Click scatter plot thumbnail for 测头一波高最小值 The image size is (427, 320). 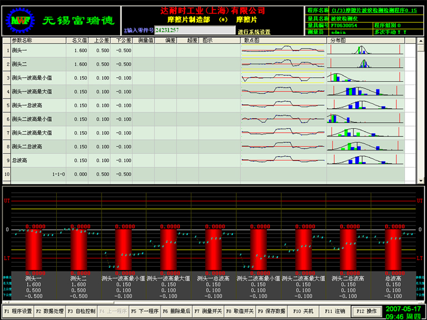284,78
